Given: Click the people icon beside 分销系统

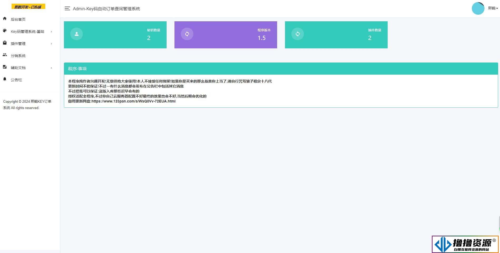Looking at the screenshot, I should click(x=5, y=55).
